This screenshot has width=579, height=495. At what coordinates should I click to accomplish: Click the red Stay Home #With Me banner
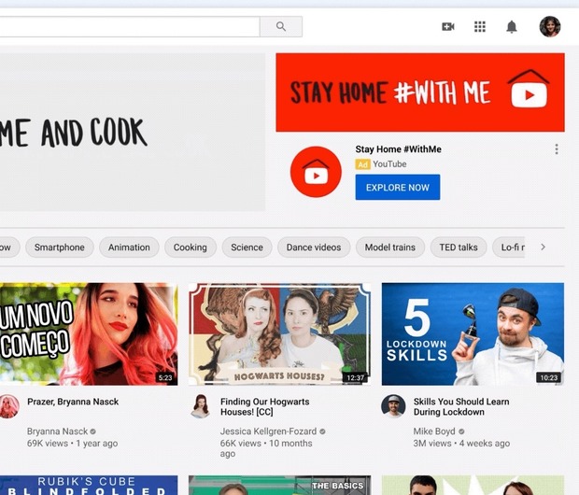[420, 92]
